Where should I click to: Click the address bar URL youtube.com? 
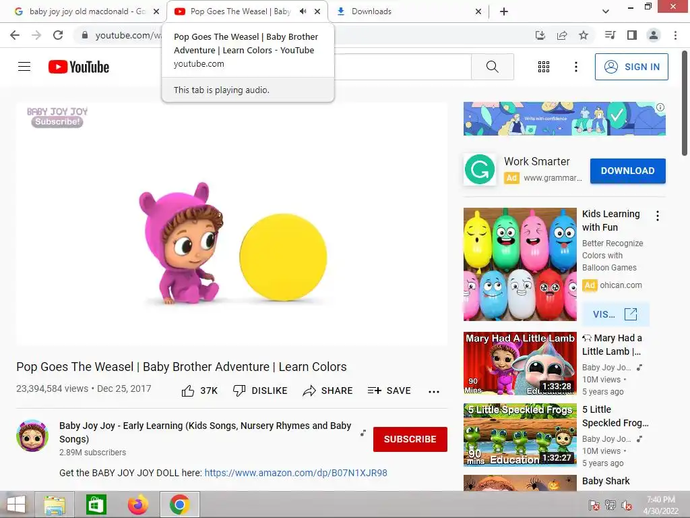click(128, 35)
